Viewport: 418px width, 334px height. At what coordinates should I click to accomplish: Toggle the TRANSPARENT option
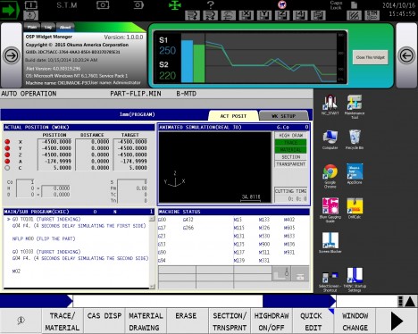point(291,164)
